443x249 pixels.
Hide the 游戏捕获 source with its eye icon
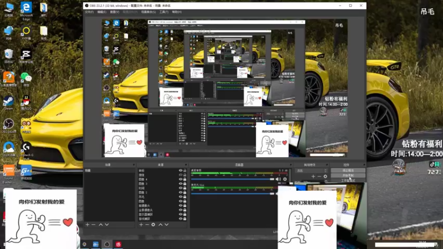coord(181,219)
